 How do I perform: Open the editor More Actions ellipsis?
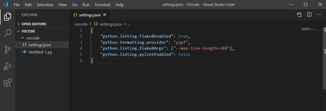(319, 15)
